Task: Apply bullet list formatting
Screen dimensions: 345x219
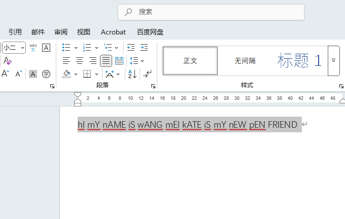Action: (66, 48)
